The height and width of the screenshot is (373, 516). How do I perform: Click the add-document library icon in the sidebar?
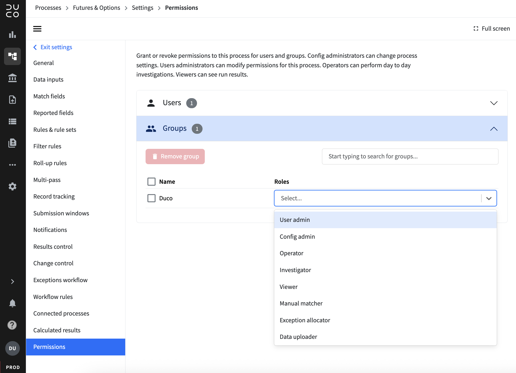click(x=12, y=143)
